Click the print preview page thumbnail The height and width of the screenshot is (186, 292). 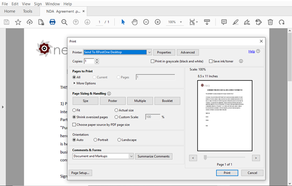225,115
